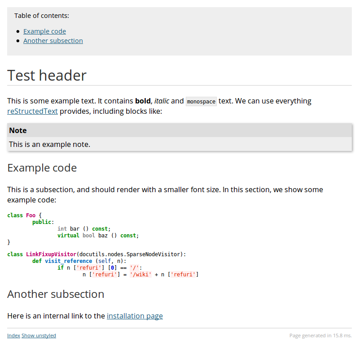The image size is (359, 344).
Task: Click the Table of contents label
Action: (x=42, y=16)
